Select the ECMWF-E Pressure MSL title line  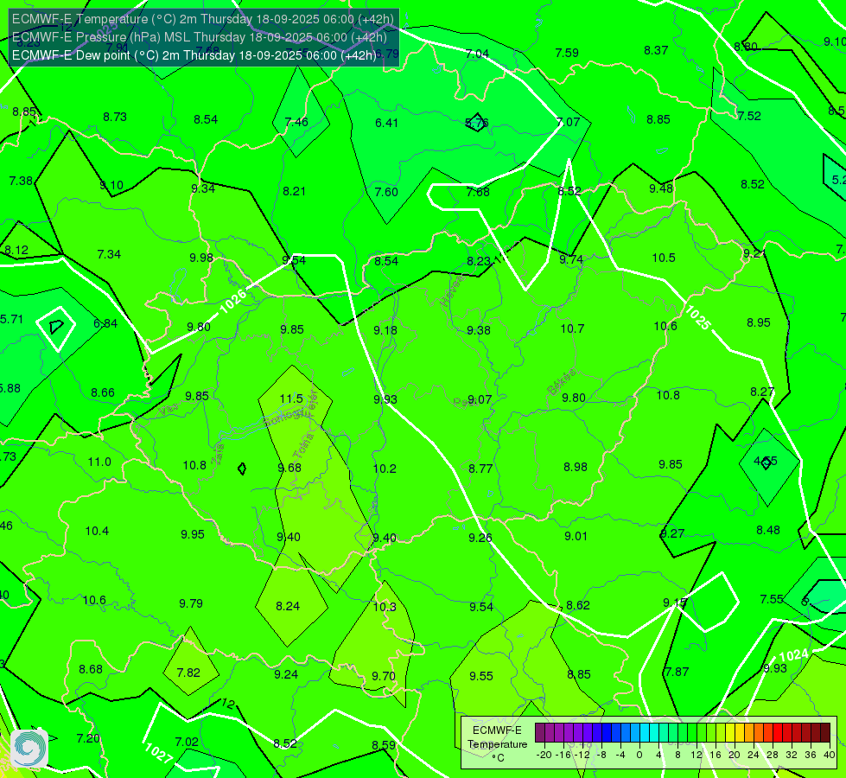(199, 37)
